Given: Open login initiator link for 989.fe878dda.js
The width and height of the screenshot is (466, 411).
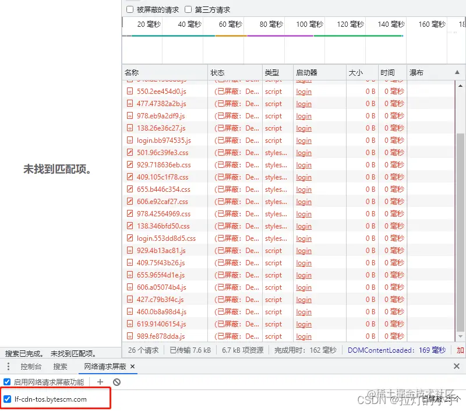Looking at the screenshot, I should coord(303,336).
